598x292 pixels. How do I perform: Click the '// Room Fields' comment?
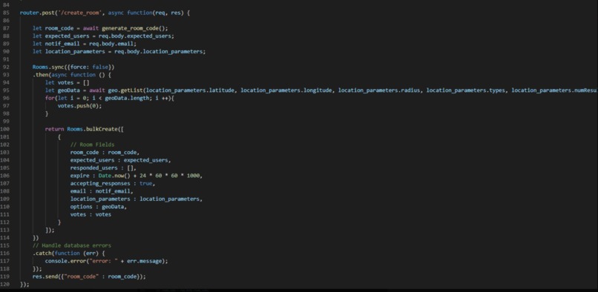92,145
